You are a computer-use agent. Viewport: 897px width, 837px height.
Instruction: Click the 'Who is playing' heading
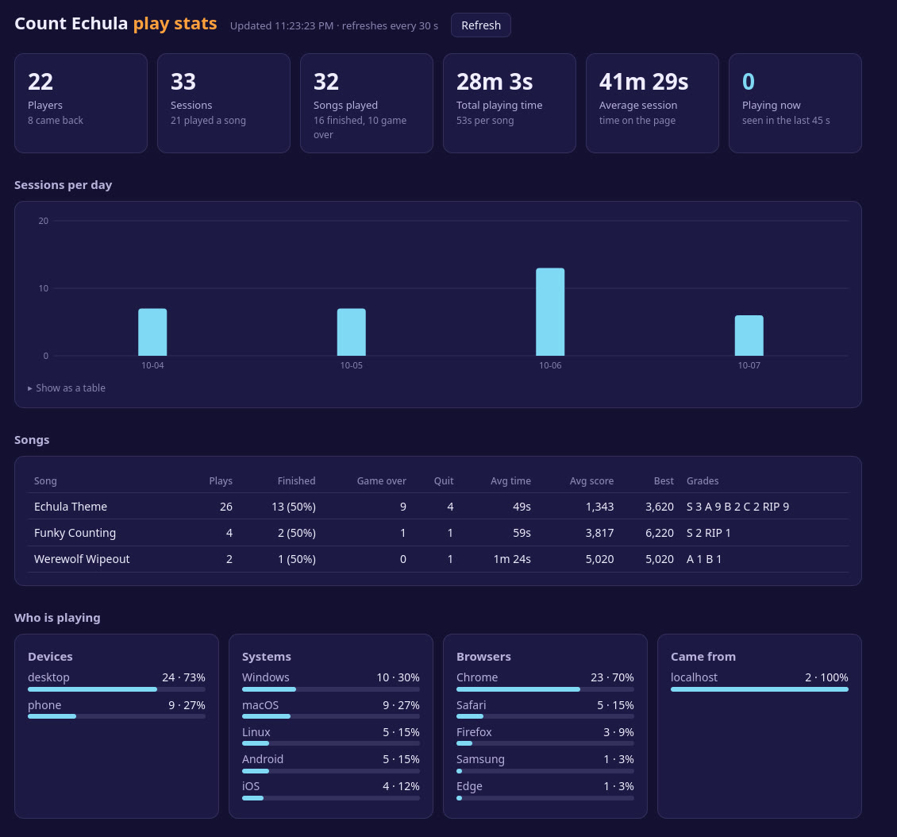(x=57, y=617)
